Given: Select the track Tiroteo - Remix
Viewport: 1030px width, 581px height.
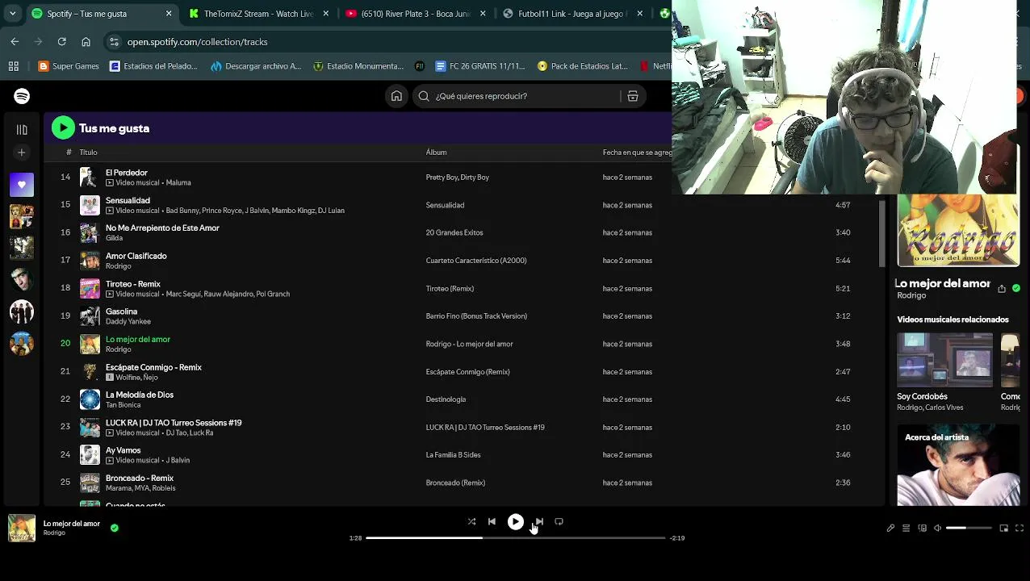Looking at the screenshot, I should tap(133, 284).
